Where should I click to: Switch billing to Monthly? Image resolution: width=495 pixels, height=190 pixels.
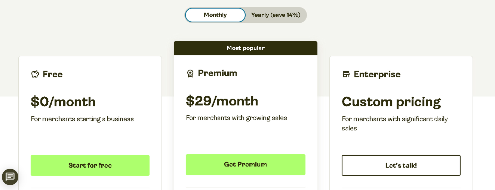215,15
